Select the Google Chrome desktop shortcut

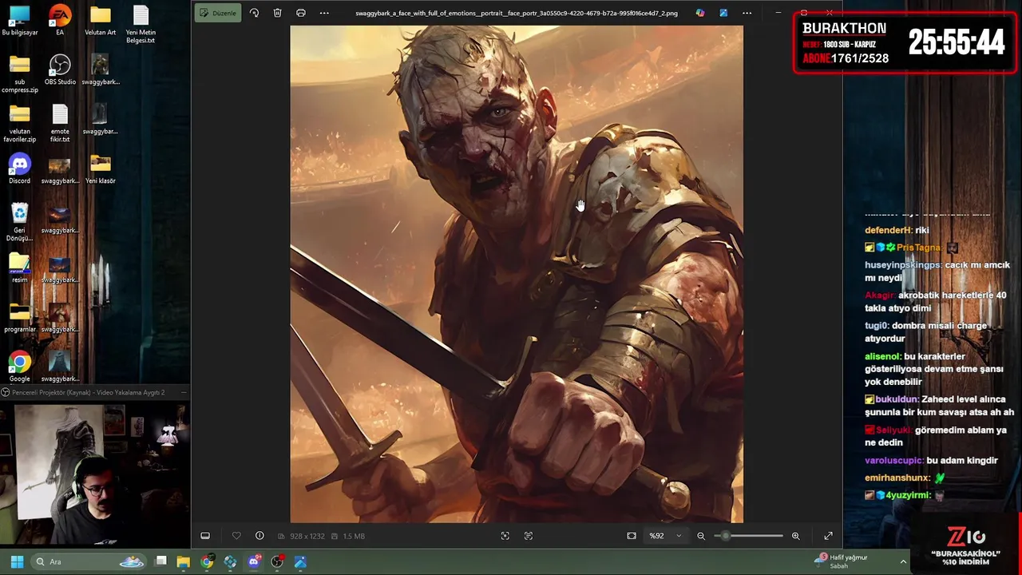(19, 367)
